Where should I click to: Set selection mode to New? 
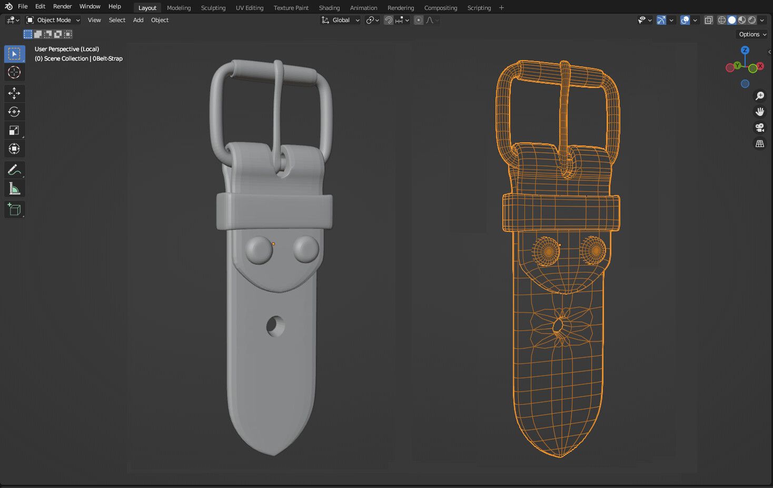[28, 34]
